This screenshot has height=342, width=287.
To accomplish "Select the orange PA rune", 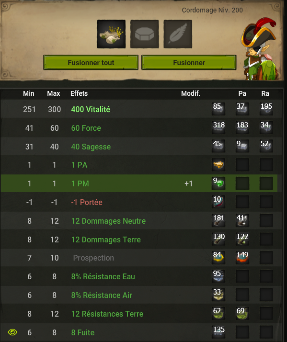I will pyautogui.click(x=218, y=165).
